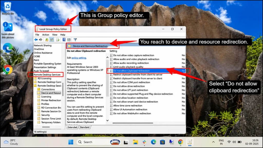Viewport: 263px width, 148px height.
Task: Click the 'Learn about this picture' desktop icon
Action: [x=8, y=30]
